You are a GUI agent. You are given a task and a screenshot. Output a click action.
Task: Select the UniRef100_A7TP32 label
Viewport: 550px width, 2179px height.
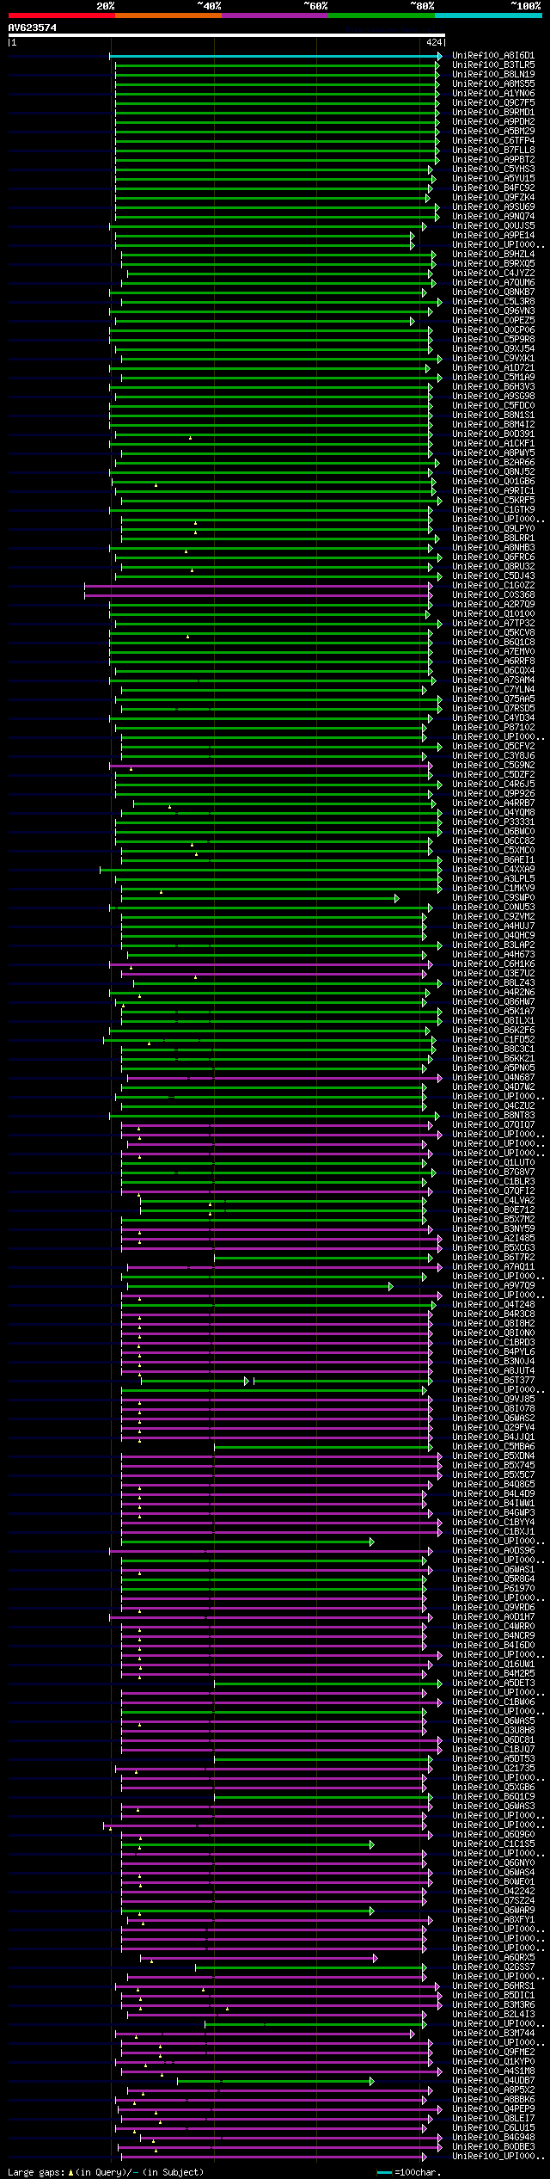(493, 624)
